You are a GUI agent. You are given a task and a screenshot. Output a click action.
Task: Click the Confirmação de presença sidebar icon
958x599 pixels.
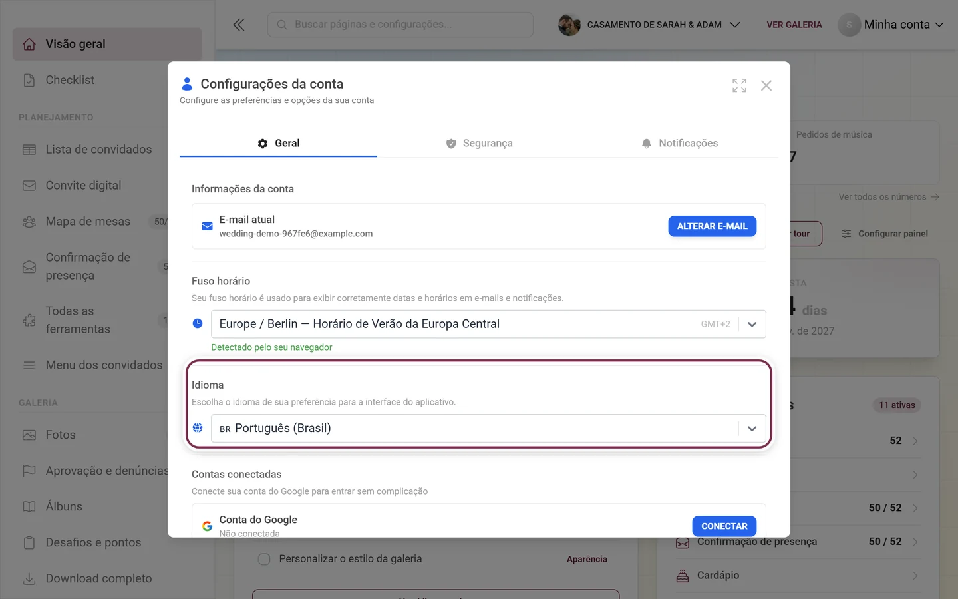[x=29, y=267]
